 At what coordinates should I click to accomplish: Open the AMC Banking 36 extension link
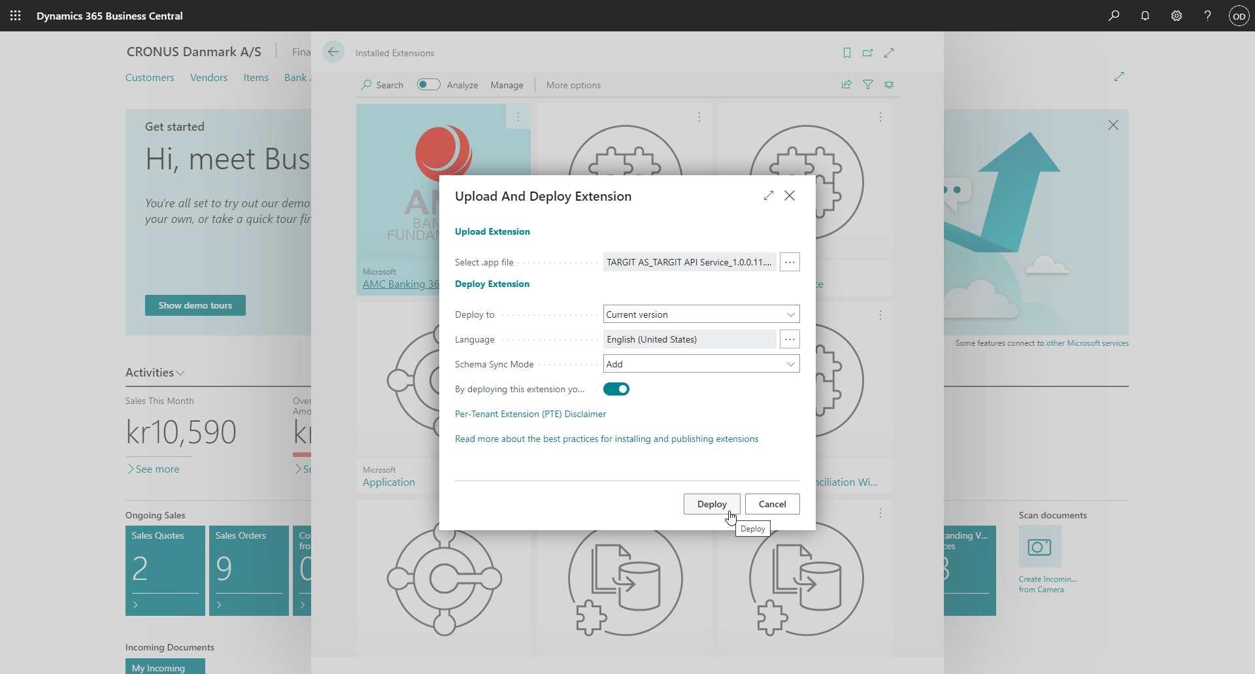pyautogui.click(x=401, y=284)
